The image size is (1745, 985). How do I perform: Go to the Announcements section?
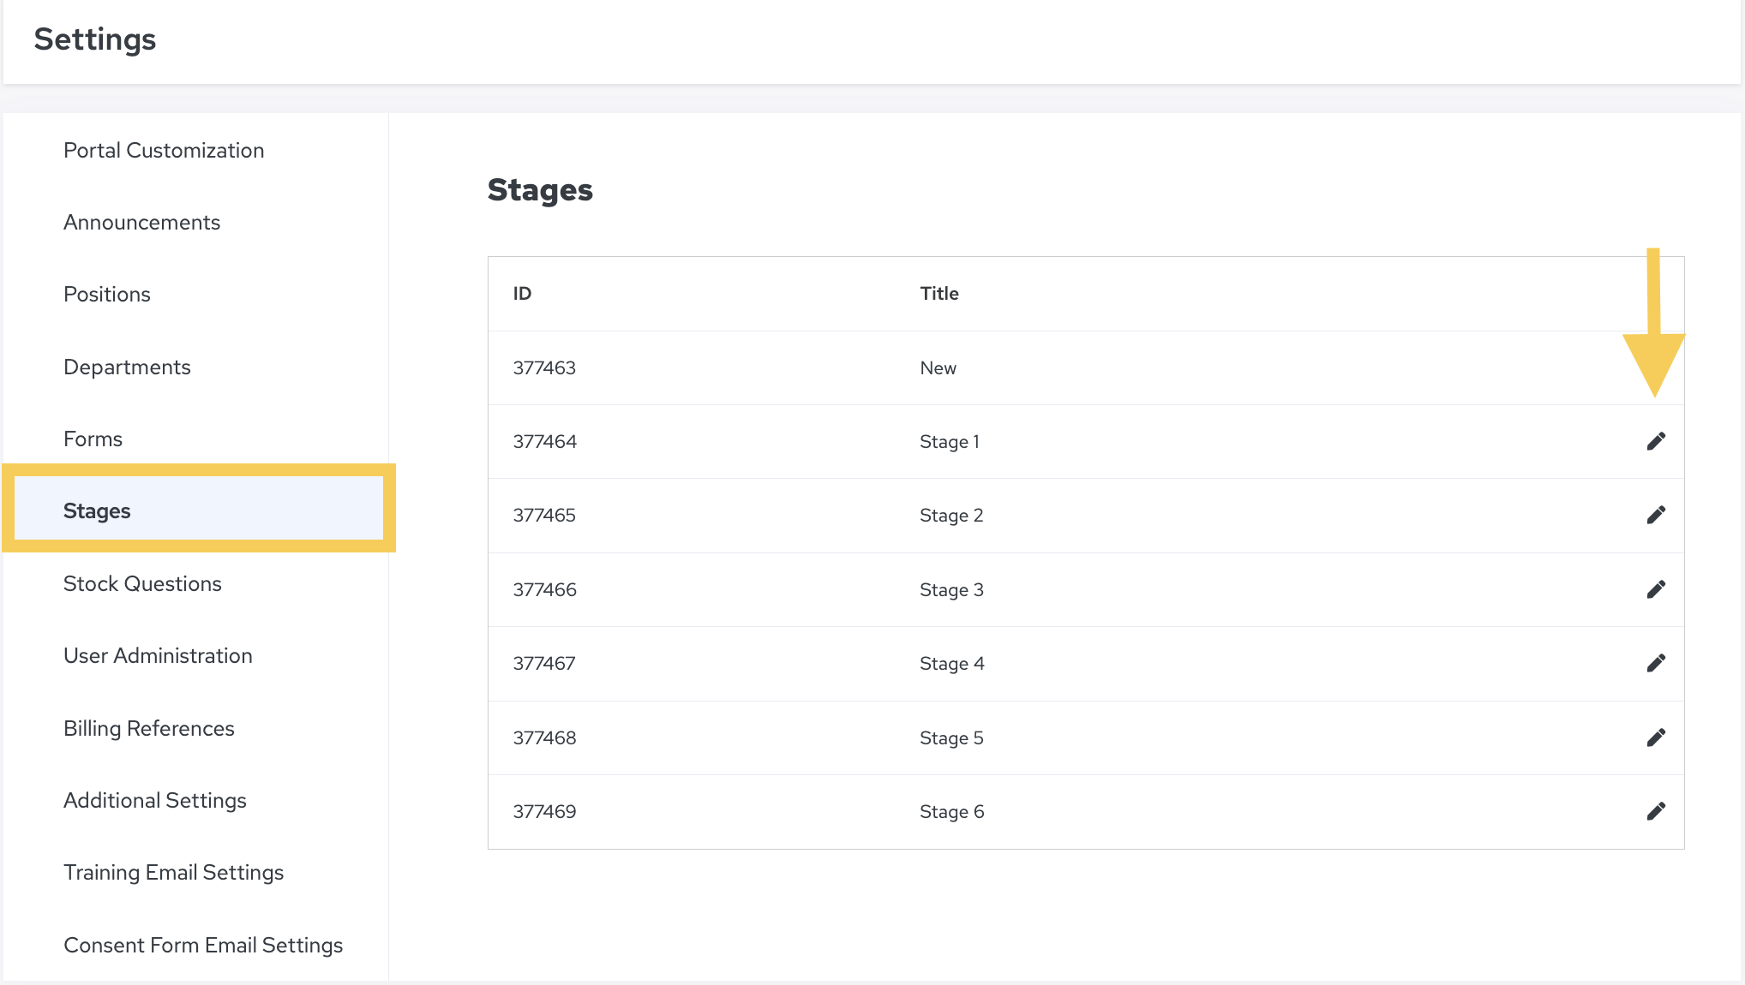(141, 223)
